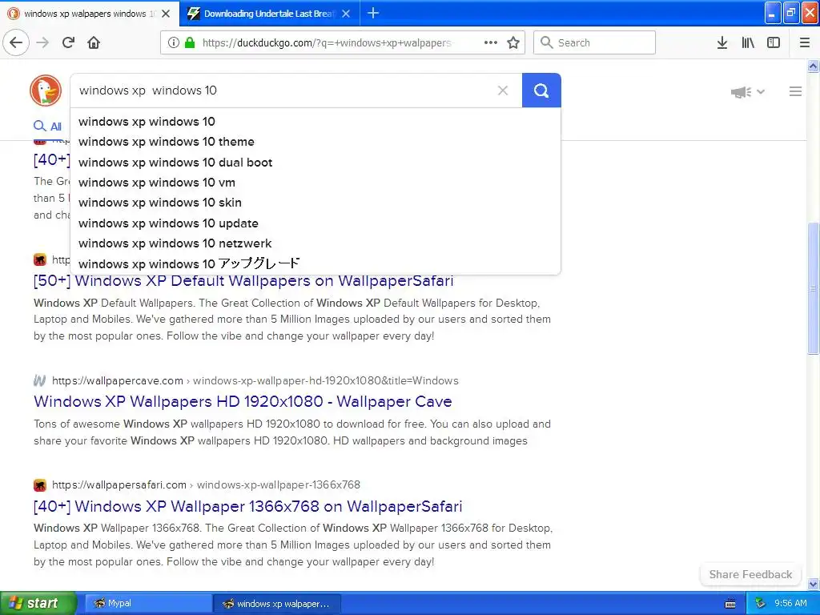Open page actions three-dot menu
This screenshot has width=820, height=615.
click(x=491, y=42)
